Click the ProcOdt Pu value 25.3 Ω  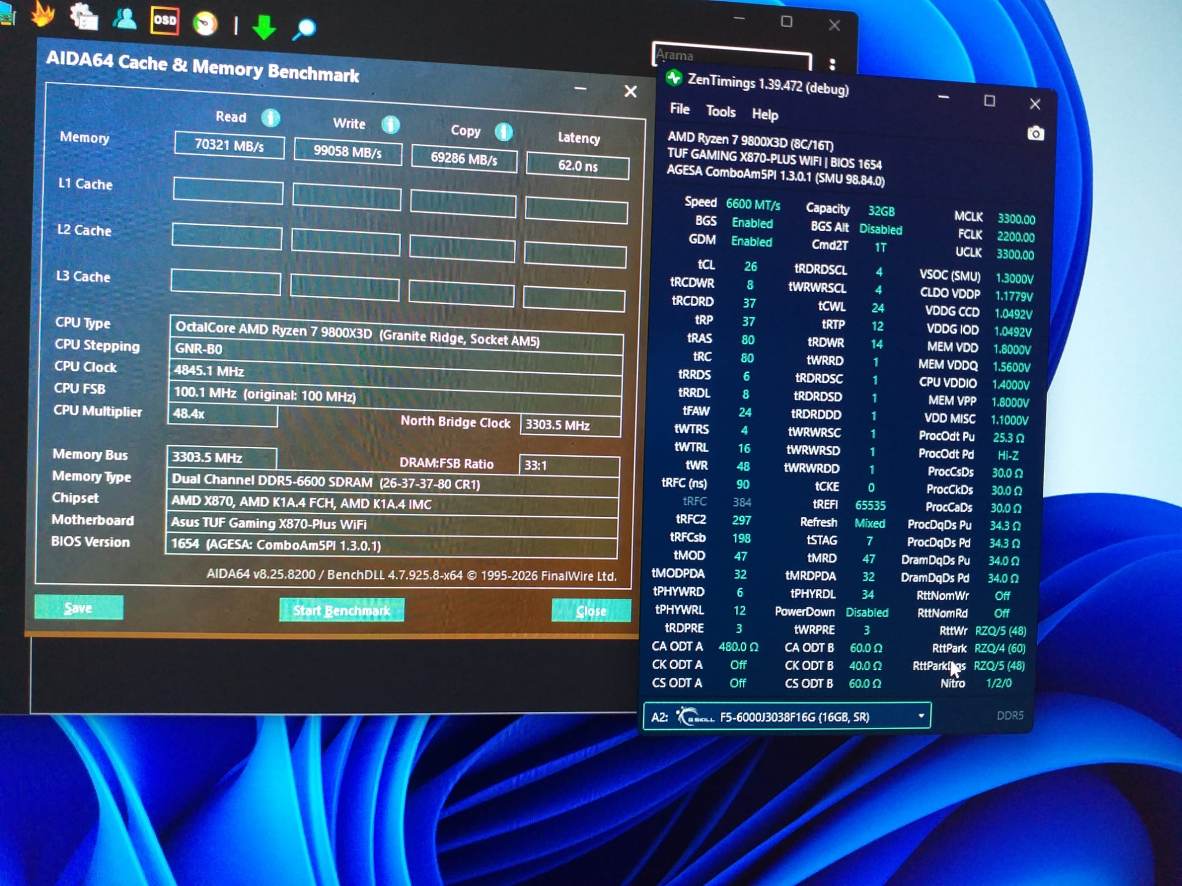pyautogui.click(x=1008, y=438)
